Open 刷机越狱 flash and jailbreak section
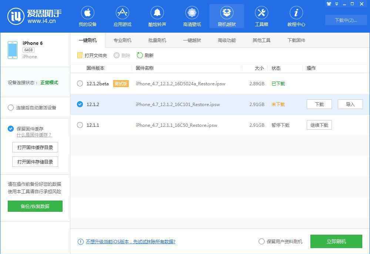370x254 pixels. 227,16
